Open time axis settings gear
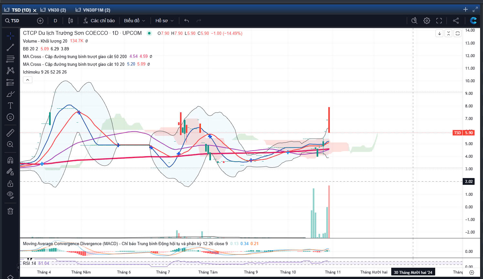Viewport: 483px width, 279px height. point(472,273)
